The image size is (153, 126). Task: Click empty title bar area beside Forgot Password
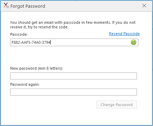93,6
